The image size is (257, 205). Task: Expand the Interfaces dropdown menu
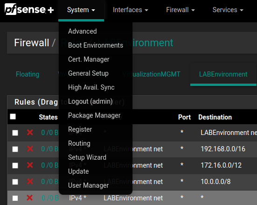click(131, 10)
